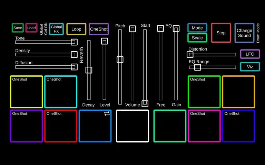Stop all playing sounds
This screenshot has width=265, height=165.
[221, 33]
